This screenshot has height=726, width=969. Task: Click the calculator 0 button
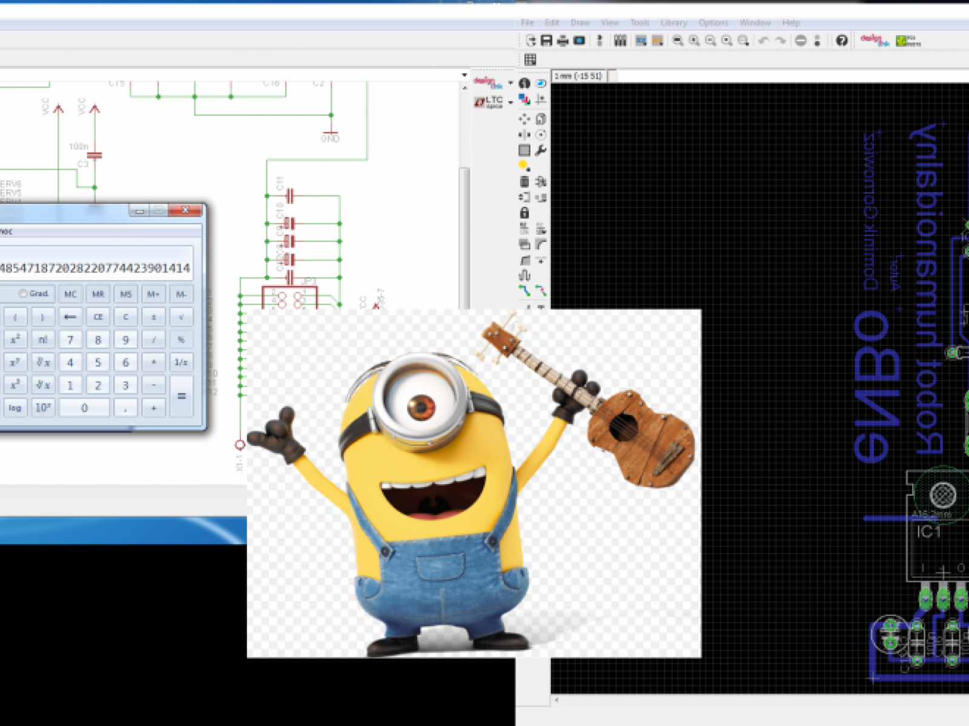[84, 408]
